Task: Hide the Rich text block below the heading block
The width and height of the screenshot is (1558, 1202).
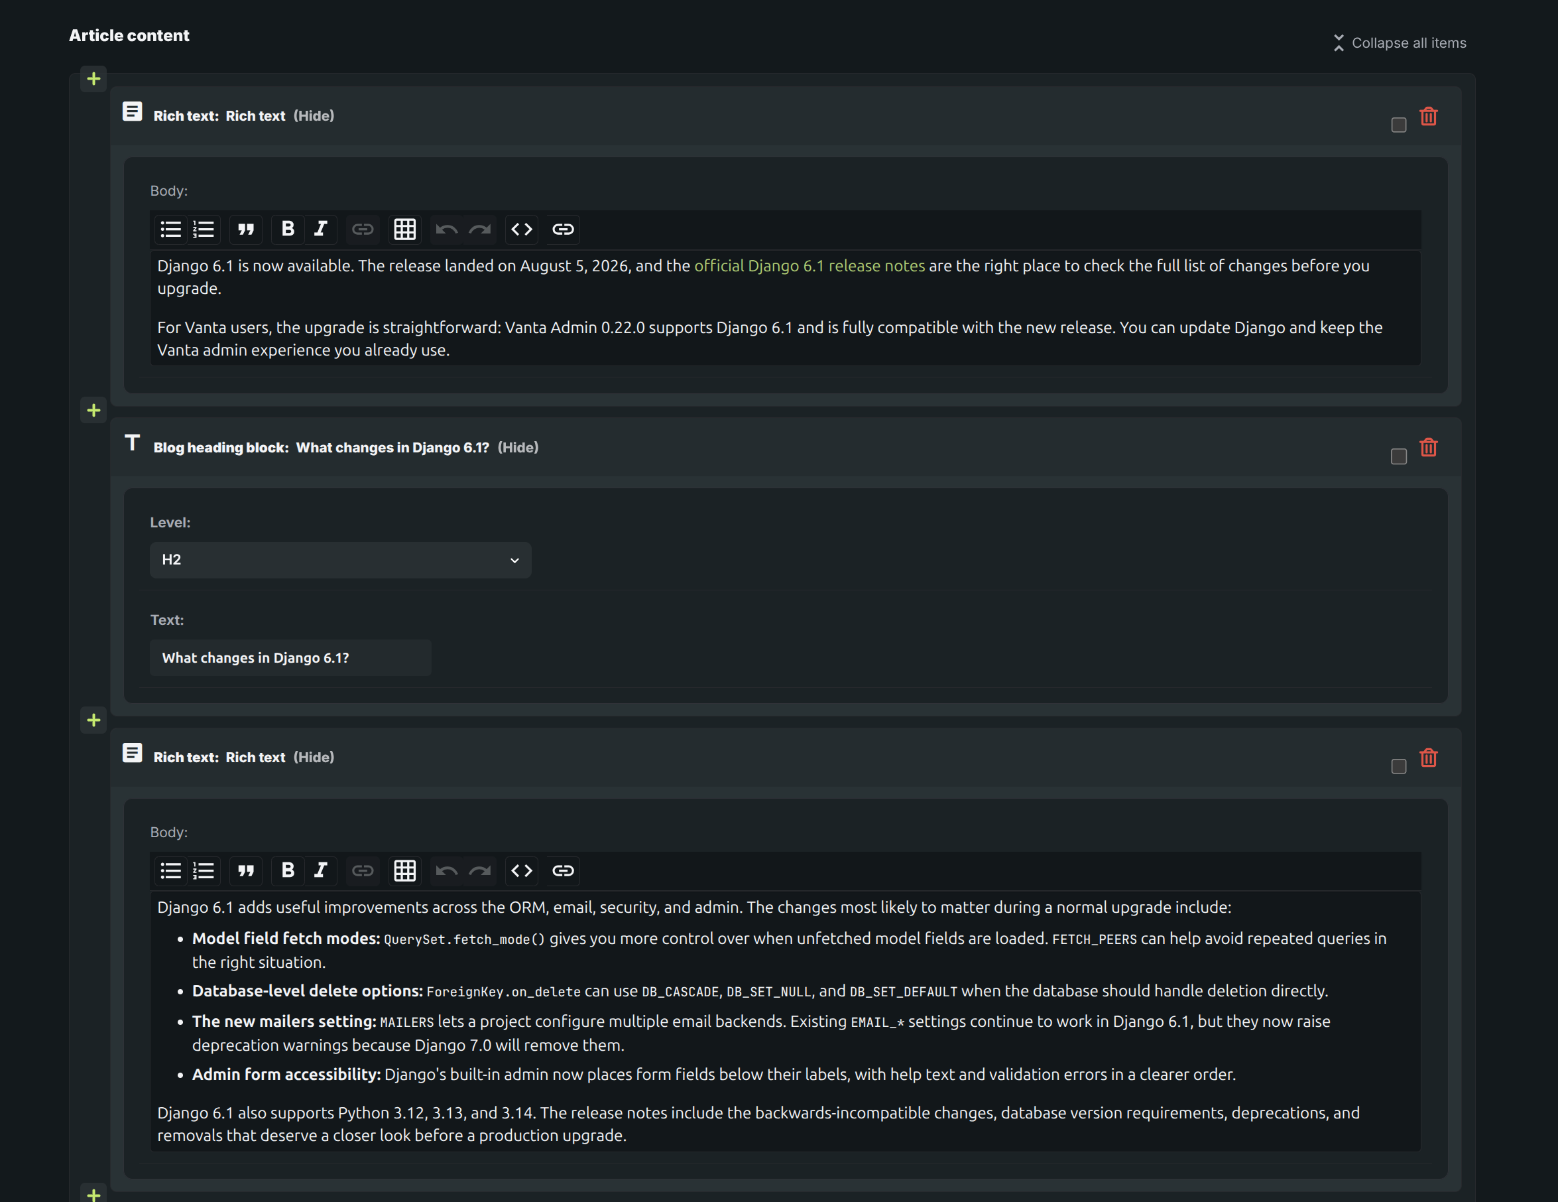Action: point(314,758)
